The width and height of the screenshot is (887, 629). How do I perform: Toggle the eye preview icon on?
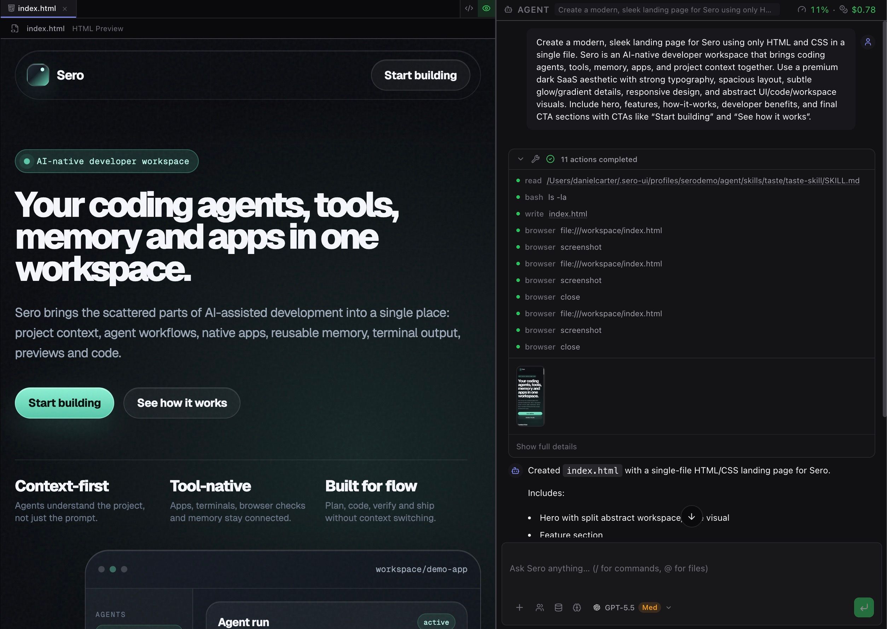point(486,8)
